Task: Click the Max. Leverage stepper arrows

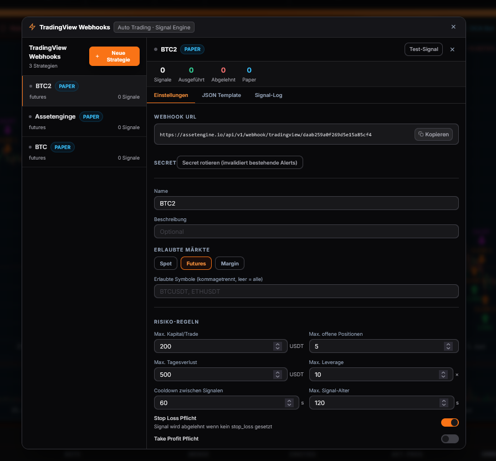Action: click(443, 375)
